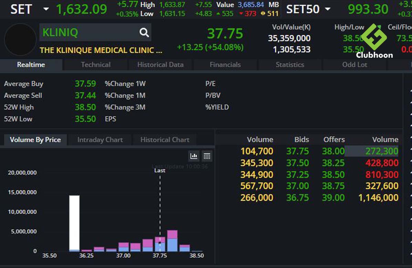412x268 pixels.
Task: Click the bid volume 104,700
Action: tap(257, 151)
